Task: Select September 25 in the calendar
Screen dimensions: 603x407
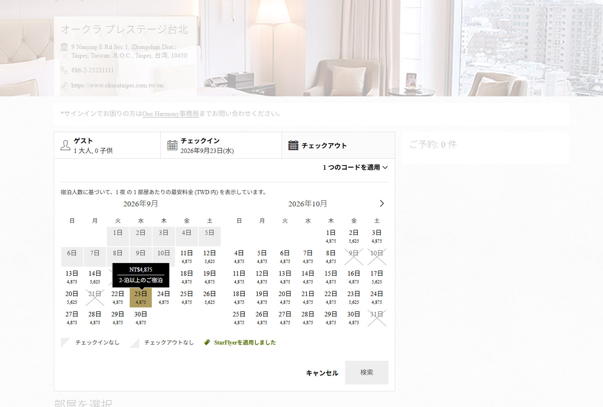Action: (x=187, y=298)
